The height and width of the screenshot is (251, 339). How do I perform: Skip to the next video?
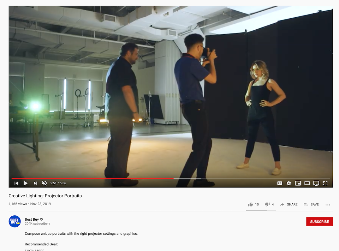(x=35, y=183)
